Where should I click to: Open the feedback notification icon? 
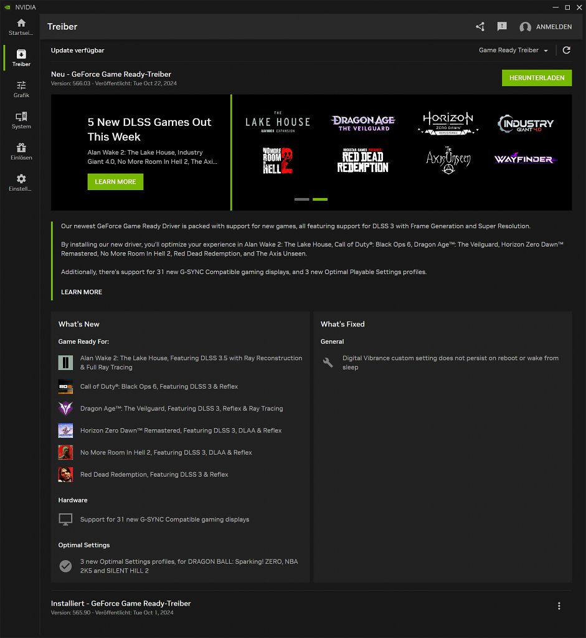tap(502, 27)
